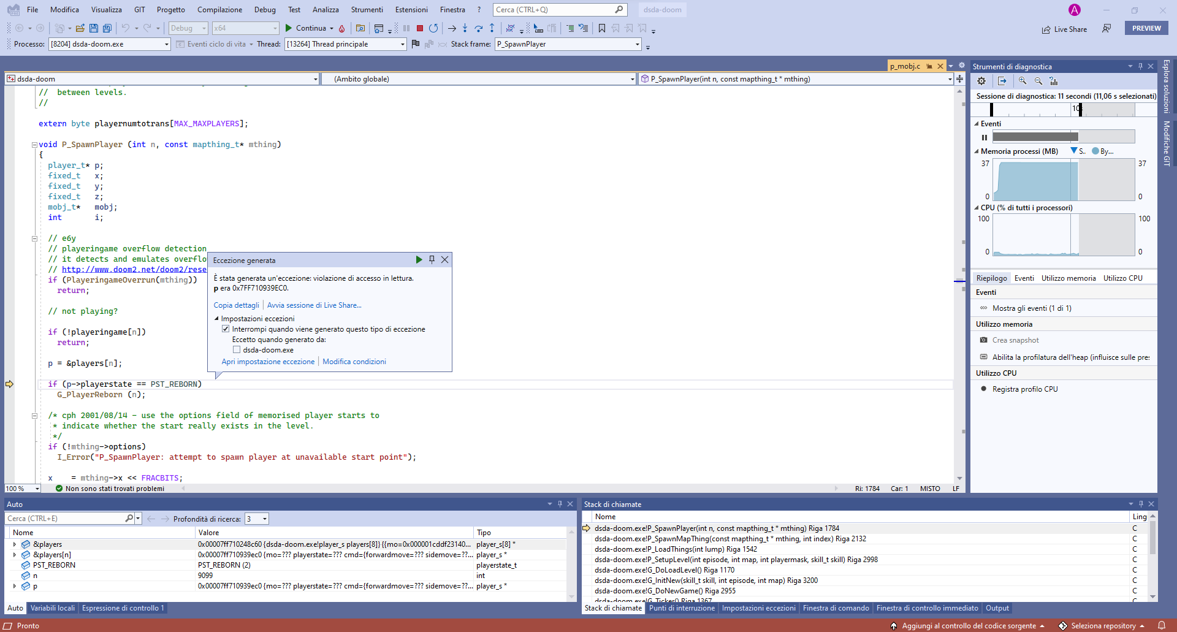Click Show Next Statement arrow icon

(452, 28)
